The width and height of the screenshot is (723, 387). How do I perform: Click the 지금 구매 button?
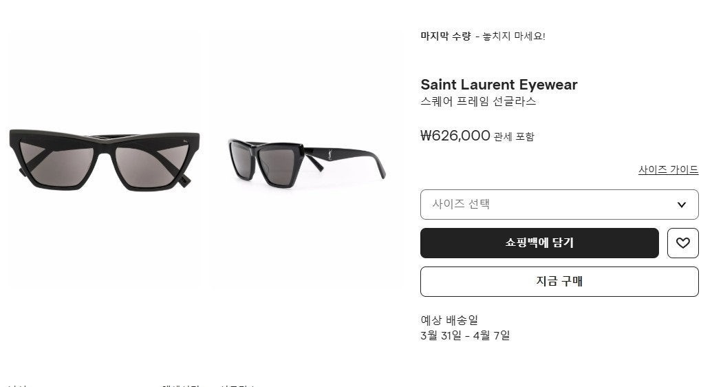point(559,281)
